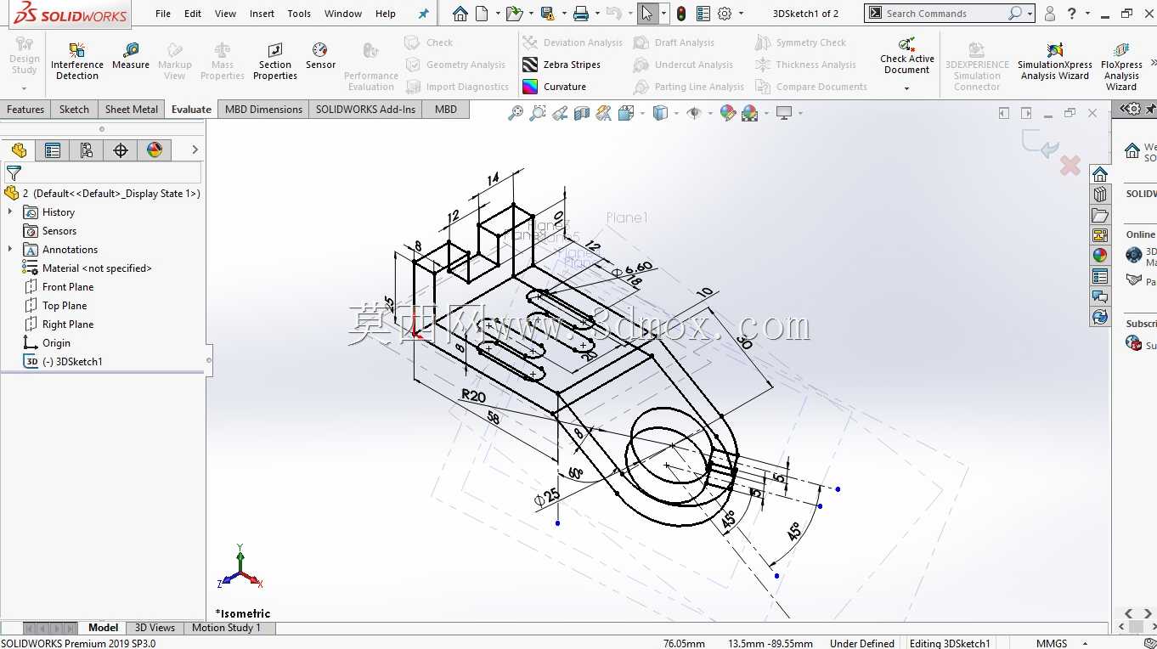
Task: Open the Insert menu
Action: coord(262,14)
